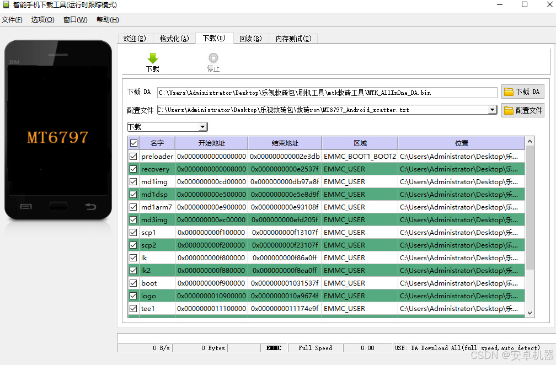The width and height of the screenshot is (556, 365).
Task: Toggle the md3img row checkbox
Action: [x=133, y=219]
